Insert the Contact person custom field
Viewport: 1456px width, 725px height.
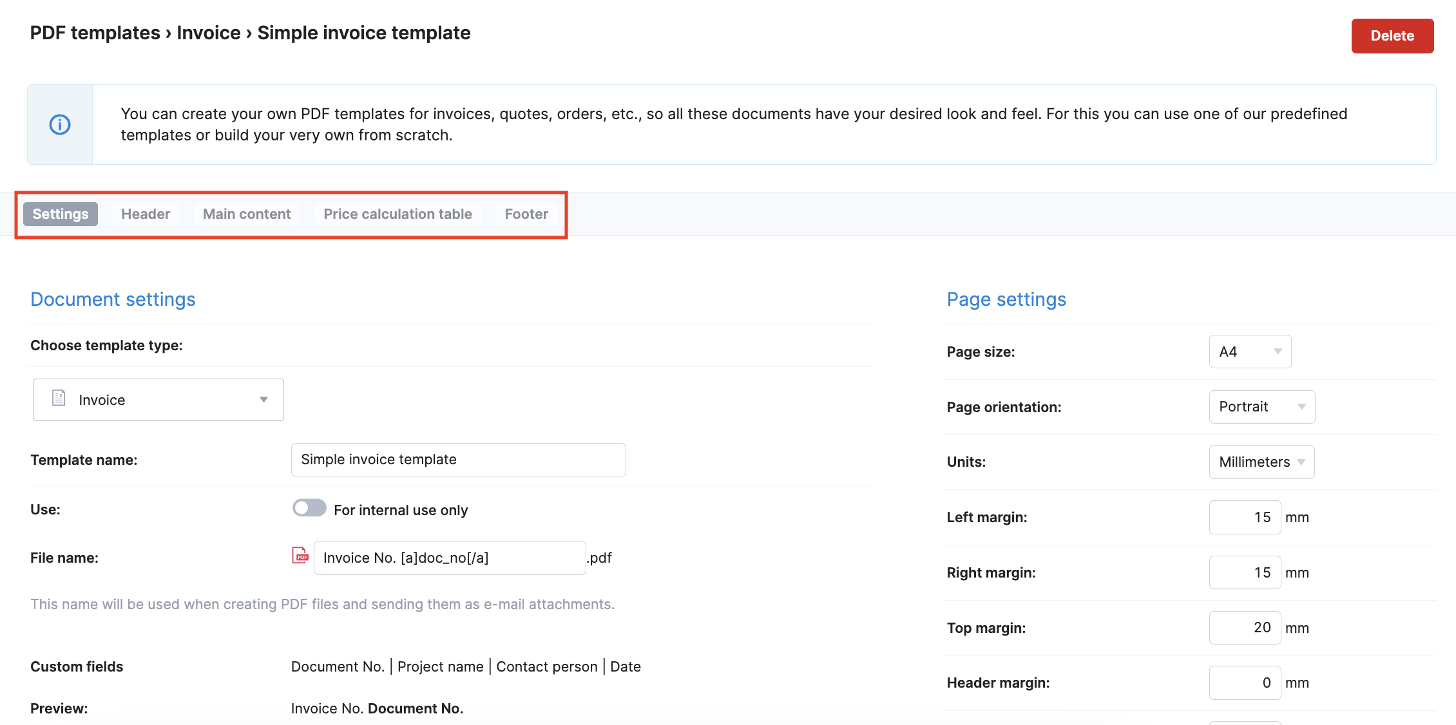tap(546, 667)
